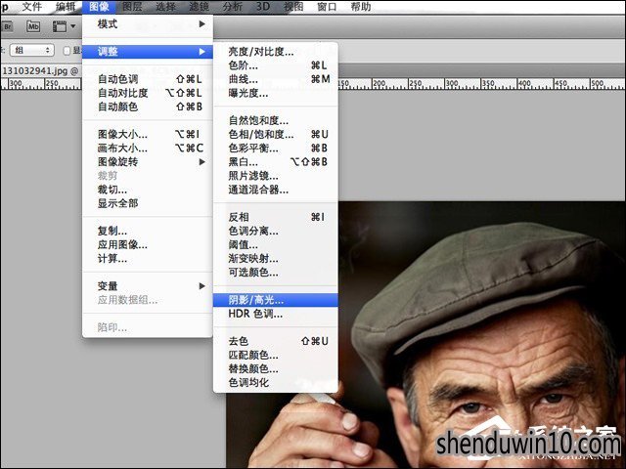Viewport: 626px width, 469px height.
Task: Open 替换颜色... adjustment
Action: tap(276, 369)
